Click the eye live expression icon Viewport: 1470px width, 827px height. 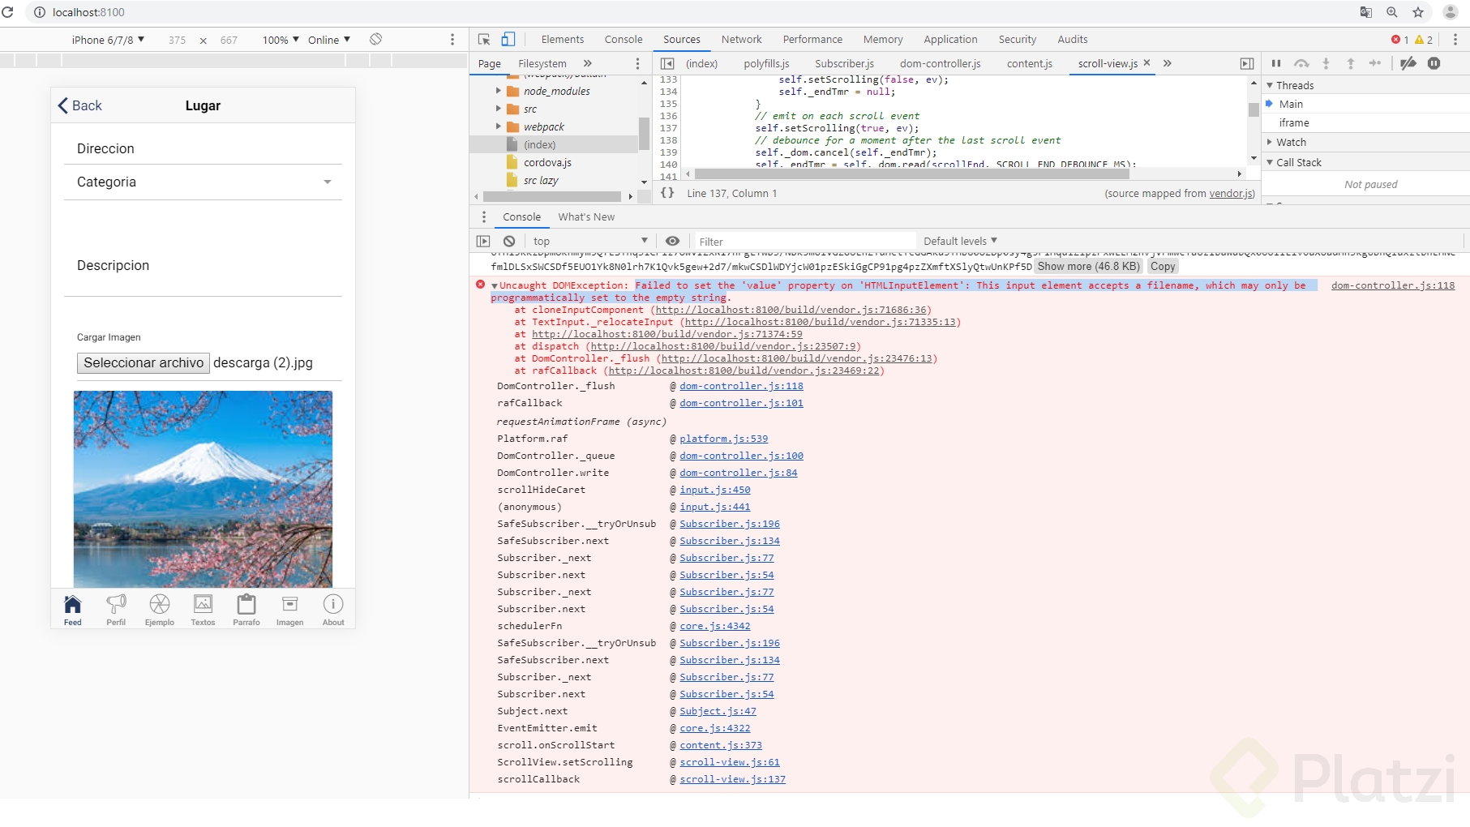click(672, 242)
